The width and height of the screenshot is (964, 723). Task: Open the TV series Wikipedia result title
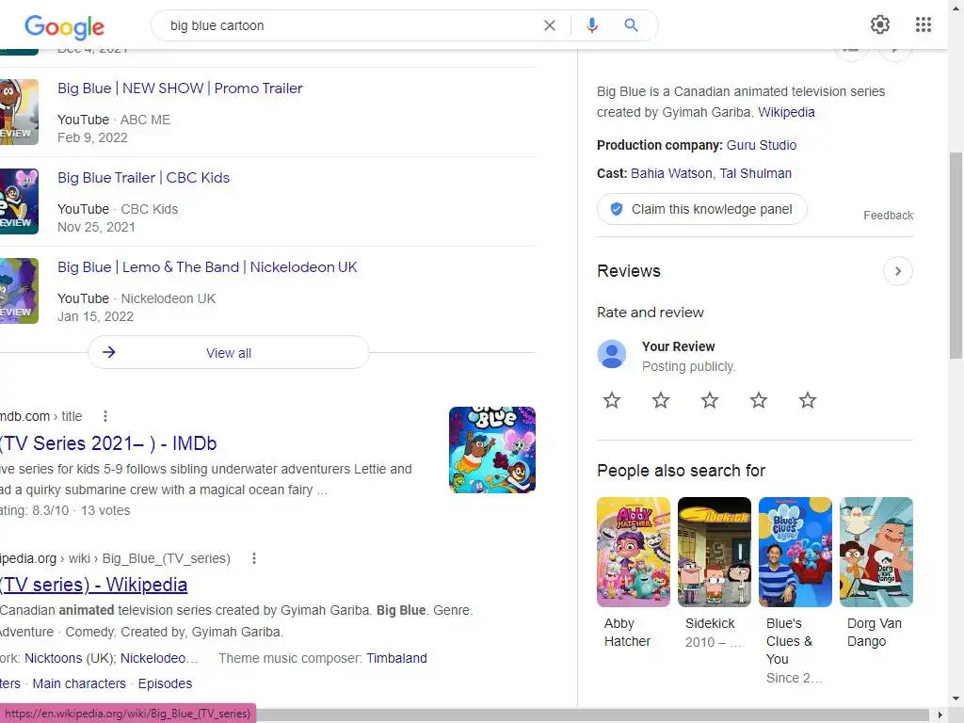pos(93,585)
